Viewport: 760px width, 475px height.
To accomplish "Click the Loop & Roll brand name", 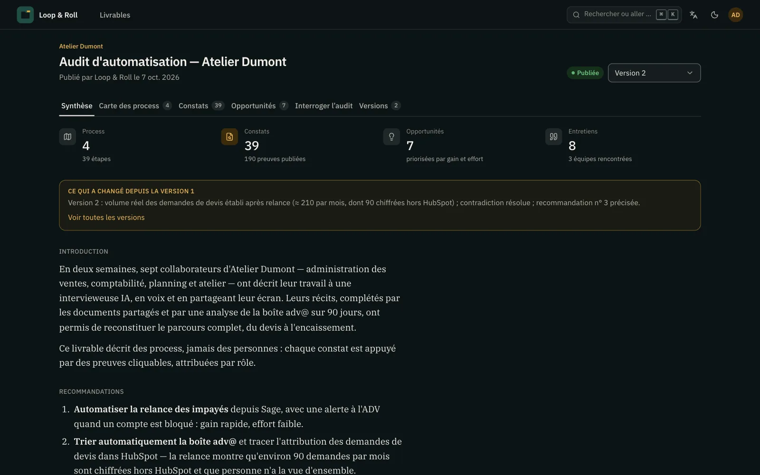I will click(58, 15).
